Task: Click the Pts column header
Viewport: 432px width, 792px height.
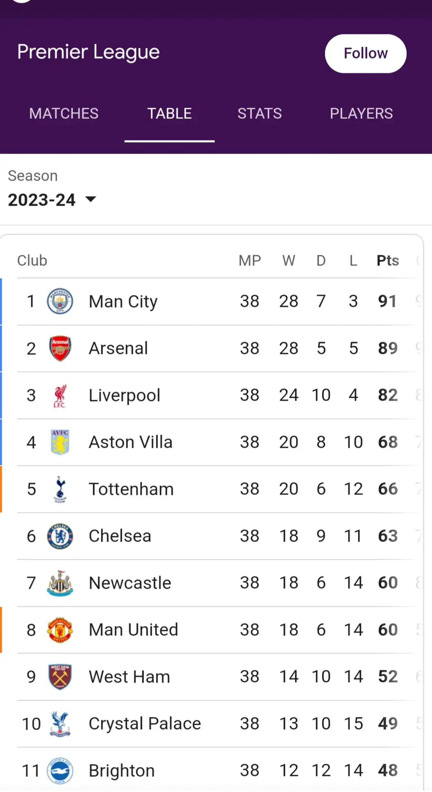Action: [387, 261]
